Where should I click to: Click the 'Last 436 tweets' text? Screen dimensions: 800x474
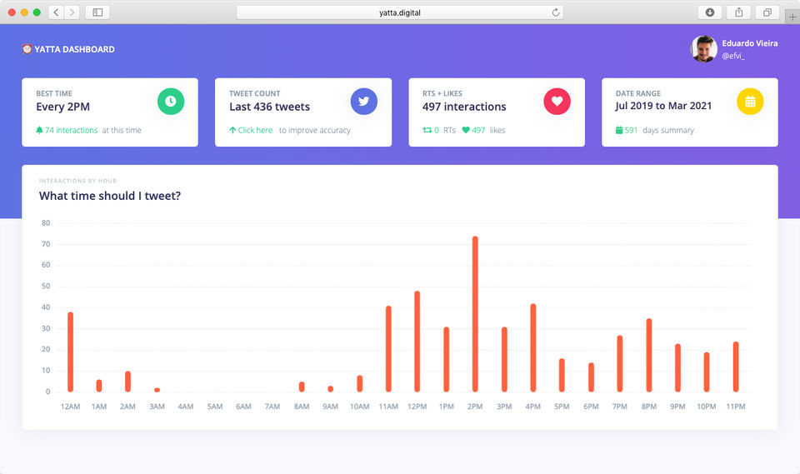click(269, 107)
